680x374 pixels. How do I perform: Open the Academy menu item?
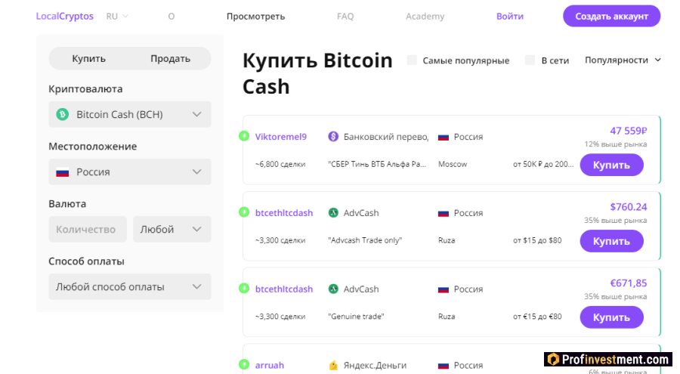point(425,17)
